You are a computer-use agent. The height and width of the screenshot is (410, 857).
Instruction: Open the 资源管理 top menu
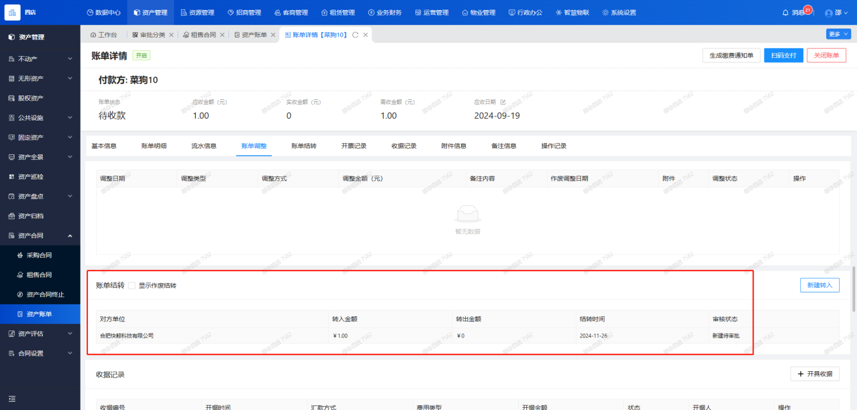coord(197,13)
